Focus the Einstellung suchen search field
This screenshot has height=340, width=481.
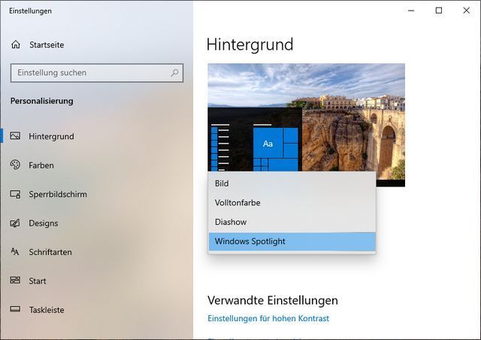click(x=97, y=73)
